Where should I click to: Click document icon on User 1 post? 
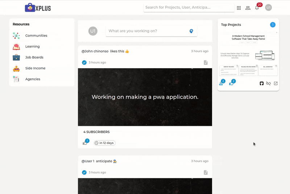(x=206, y=172)
